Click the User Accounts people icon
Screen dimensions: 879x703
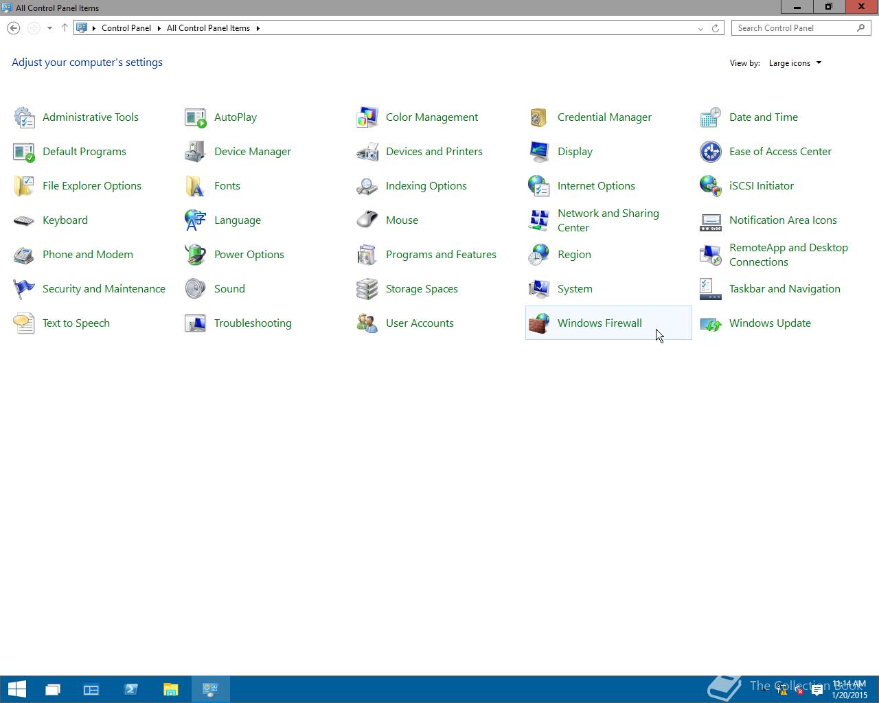tap(367, 323)
